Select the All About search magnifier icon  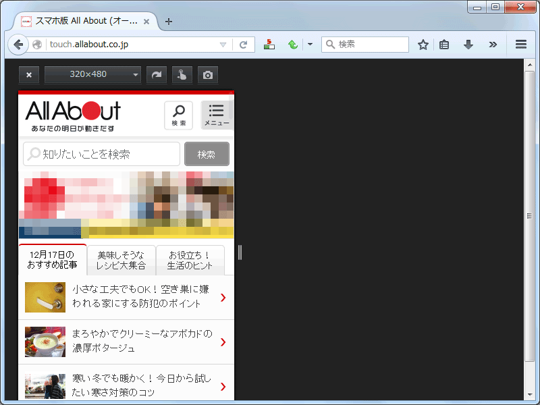[x=178, y=115]
